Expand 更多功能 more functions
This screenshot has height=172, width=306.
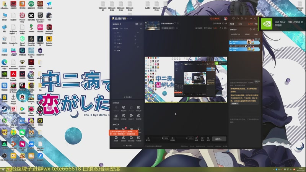click(x=127, y=146)
